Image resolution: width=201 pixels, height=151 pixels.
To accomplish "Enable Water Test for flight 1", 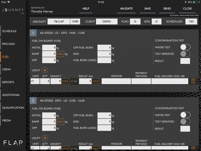I will coord(185,47).
